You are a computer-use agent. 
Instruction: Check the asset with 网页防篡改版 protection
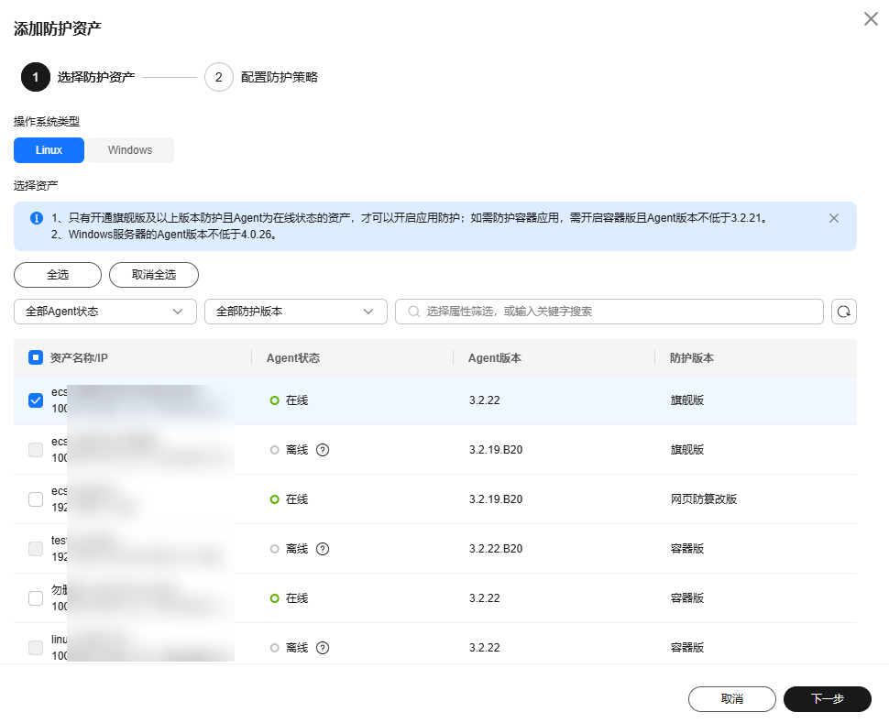[x=36, y=499]
